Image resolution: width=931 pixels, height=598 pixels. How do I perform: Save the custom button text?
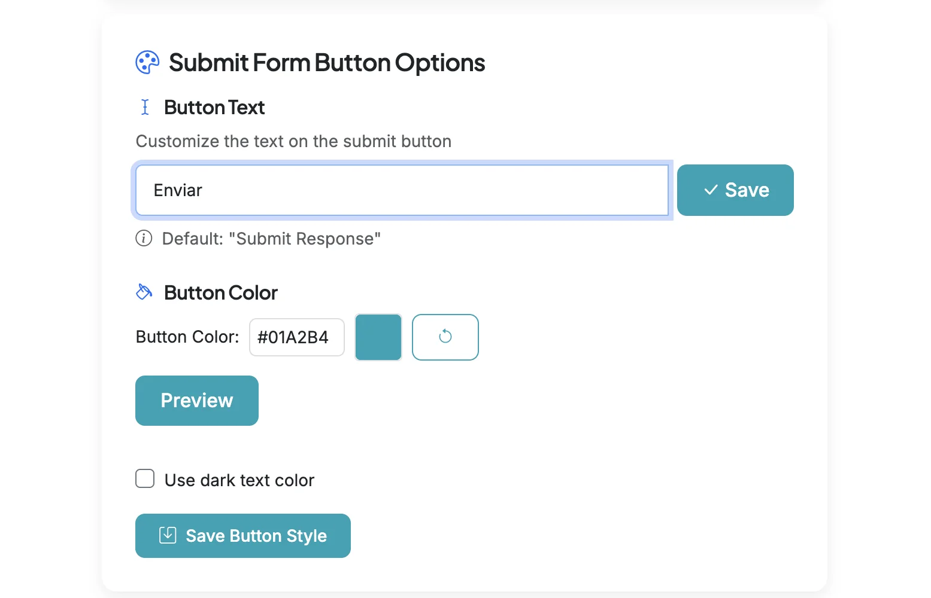[x=735, y=190]
